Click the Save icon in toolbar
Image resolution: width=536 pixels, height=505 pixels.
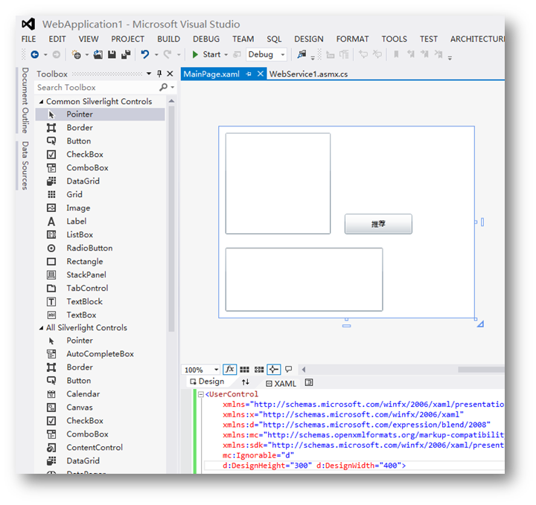click(x=112, y=54)
